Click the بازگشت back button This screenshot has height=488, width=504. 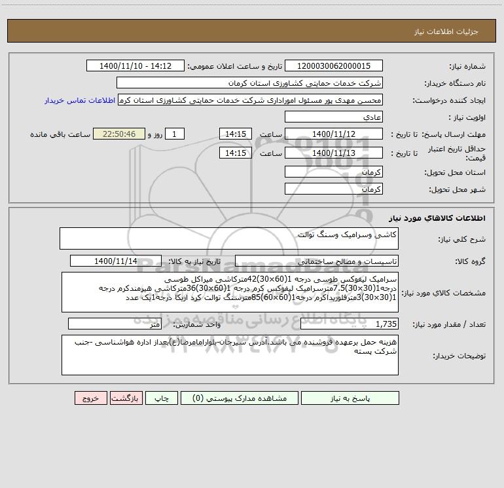pos(126,398)
